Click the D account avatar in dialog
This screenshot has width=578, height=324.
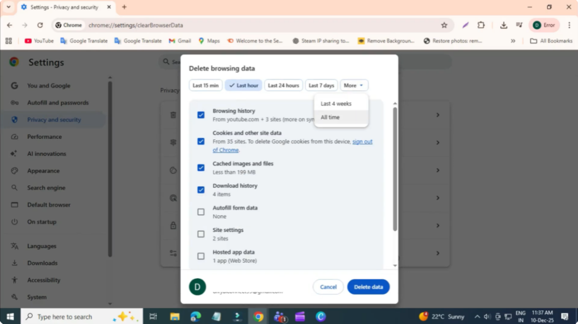198,287
